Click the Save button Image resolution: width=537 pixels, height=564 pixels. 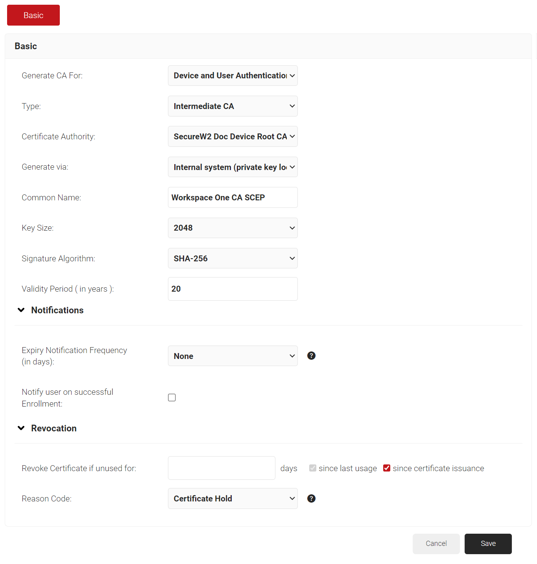[x=488, y=544]
